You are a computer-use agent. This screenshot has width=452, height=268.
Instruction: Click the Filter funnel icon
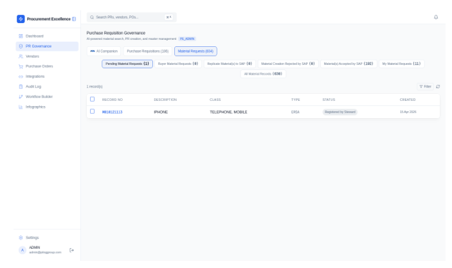coord(421,87)
